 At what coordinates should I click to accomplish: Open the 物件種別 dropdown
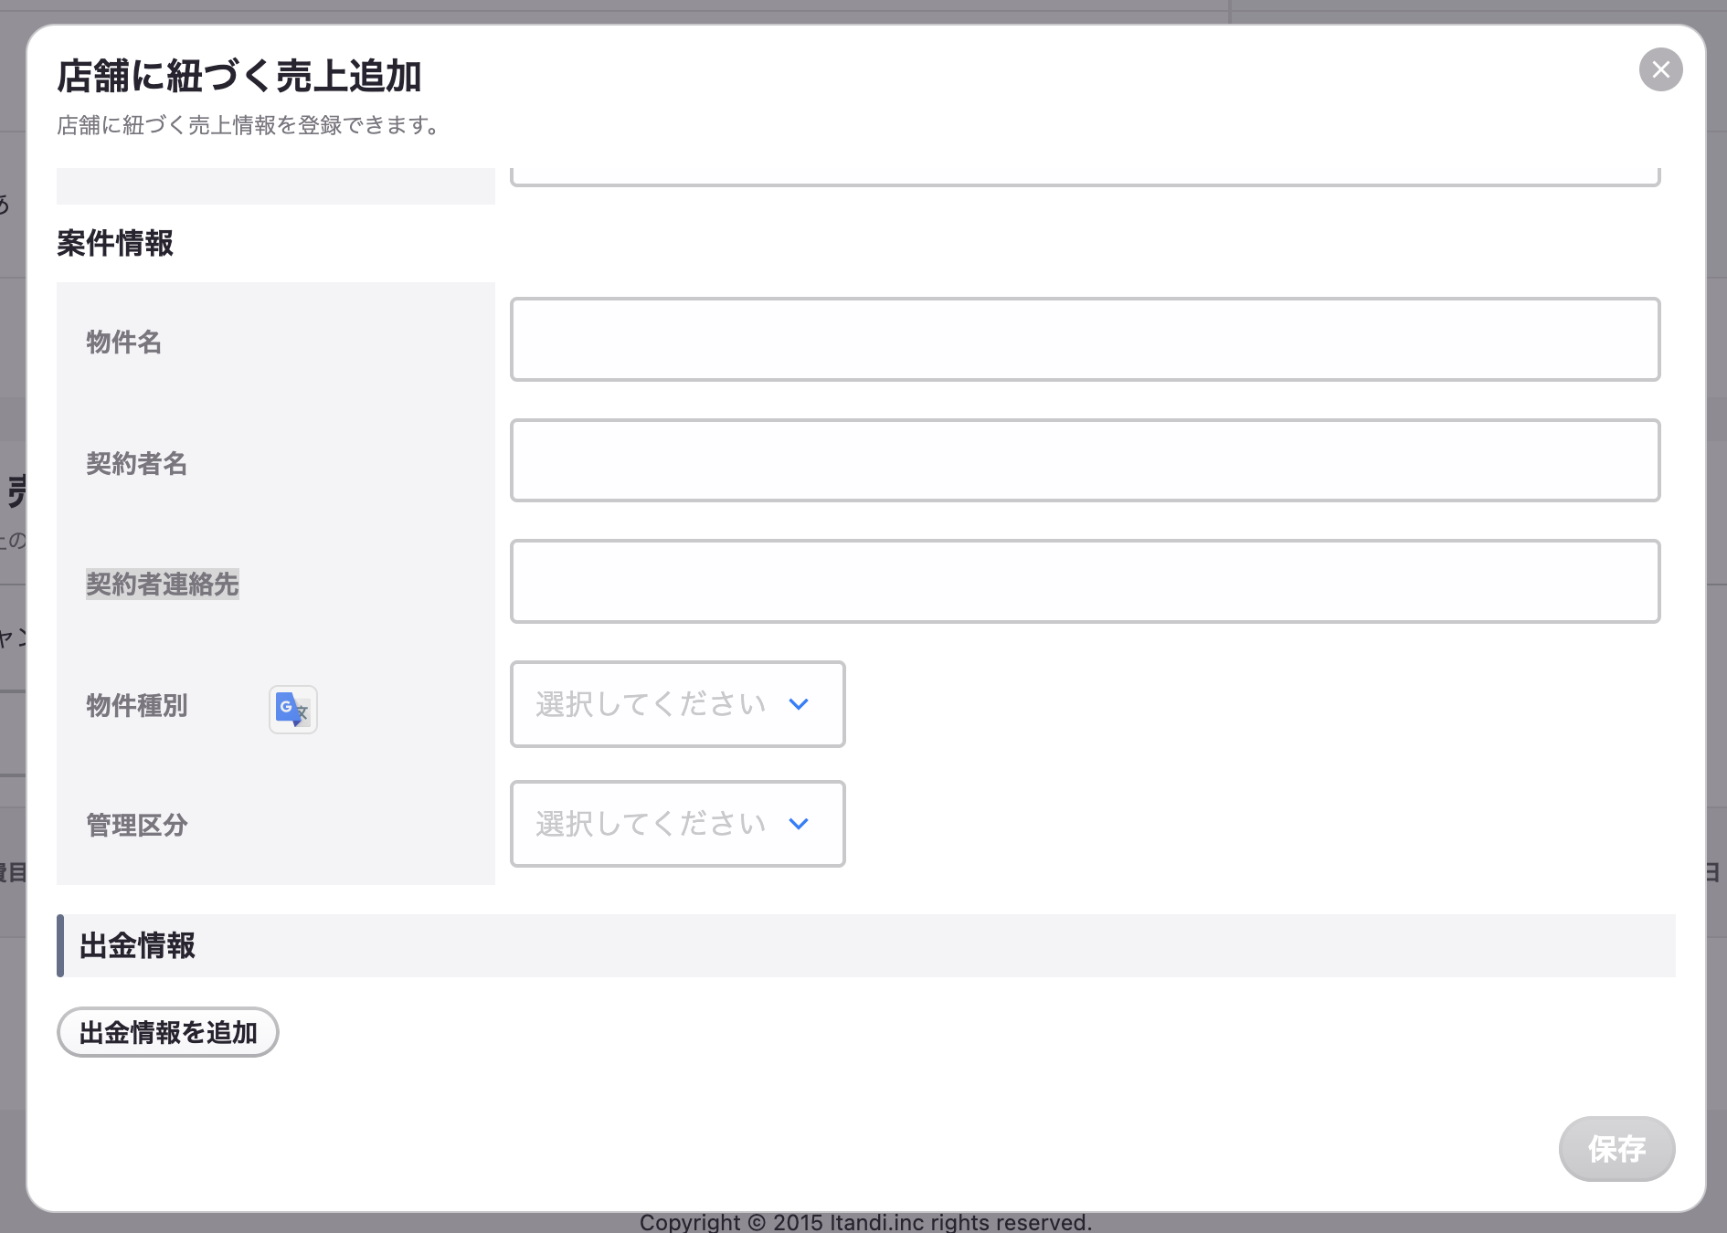pyautogui.click(x=677, y=704)
